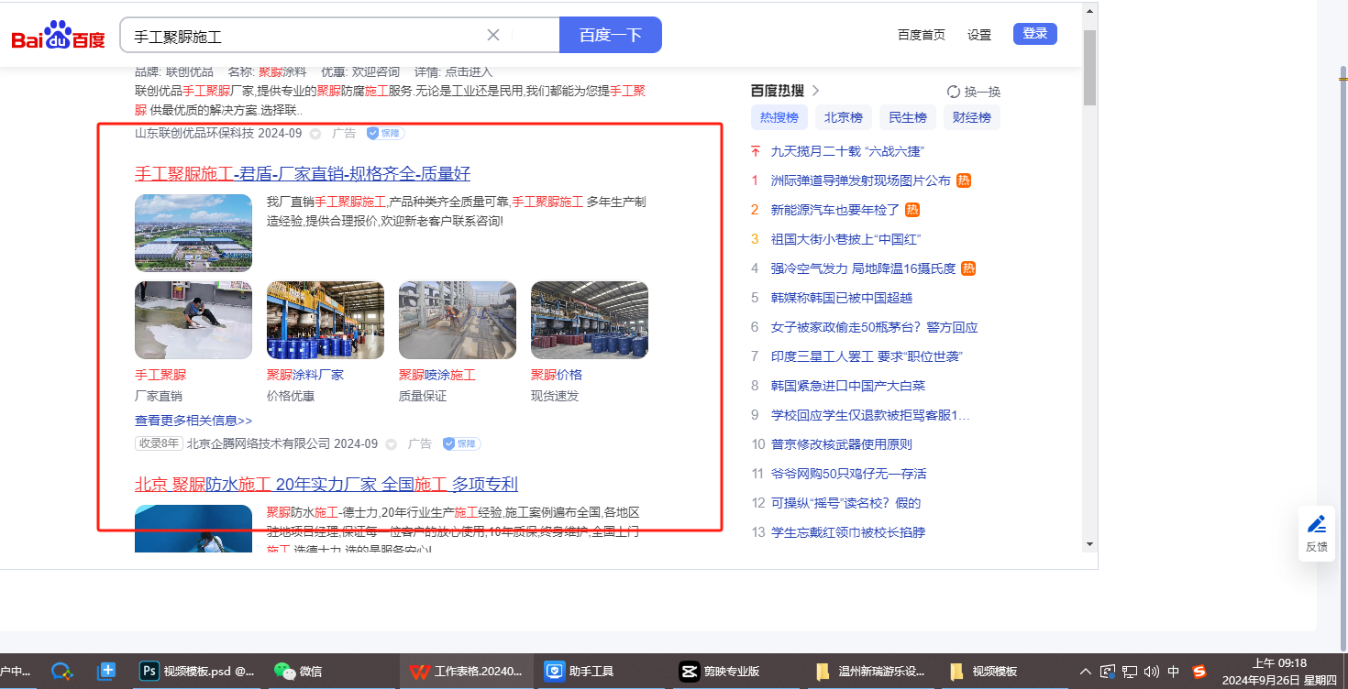This screenshot has width=1348, height=689.
Task: Show hidden system tray icons
Action: (x=1086, y=671)
